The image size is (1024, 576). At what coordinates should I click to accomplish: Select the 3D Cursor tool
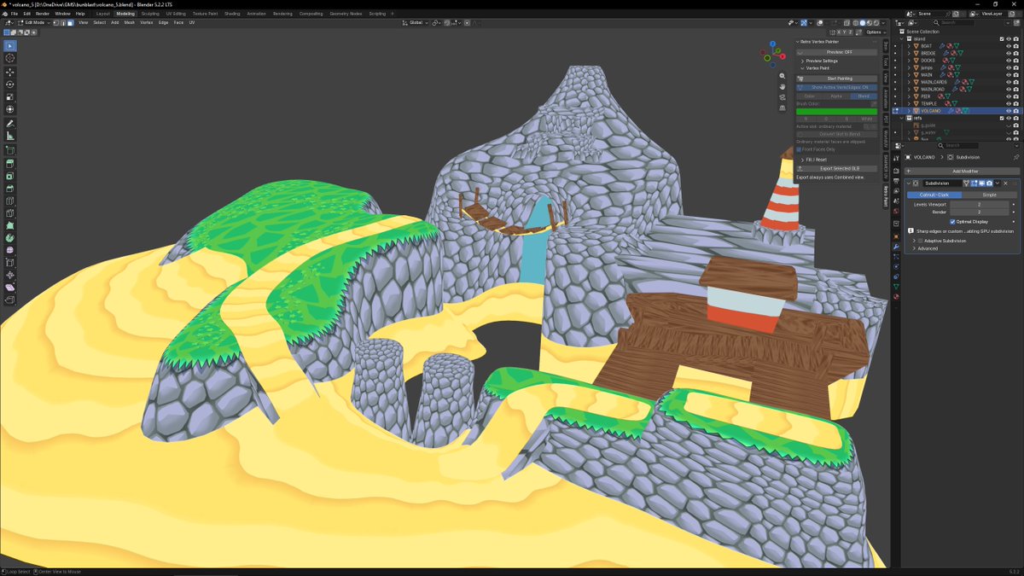pyautogui.click(x=10, y=58)
